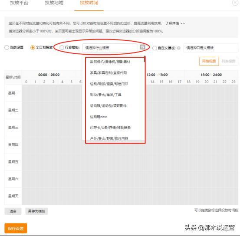240x236 pixels.
Task: Click hour column header 3
Action: coord(53,82)
